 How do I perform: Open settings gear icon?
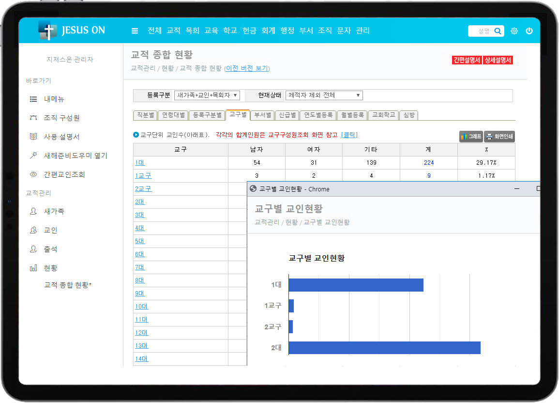514,31
